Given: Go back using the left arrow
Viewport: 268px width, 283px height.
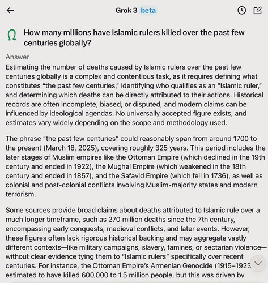Looking at the screenshot, I should (x=10, y=10).
